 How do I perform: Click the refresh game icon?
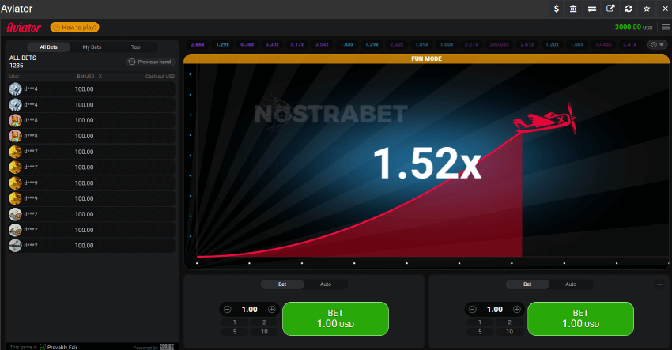(629, 9)
